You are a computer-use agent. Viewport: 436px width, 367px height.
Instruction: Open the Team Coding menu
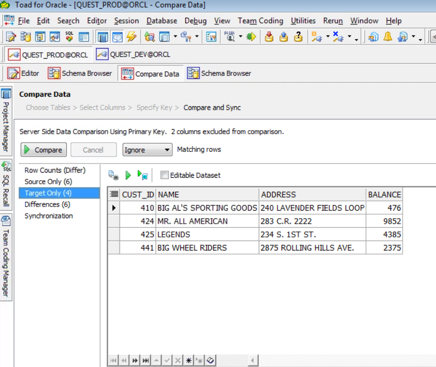pos(260,21)
